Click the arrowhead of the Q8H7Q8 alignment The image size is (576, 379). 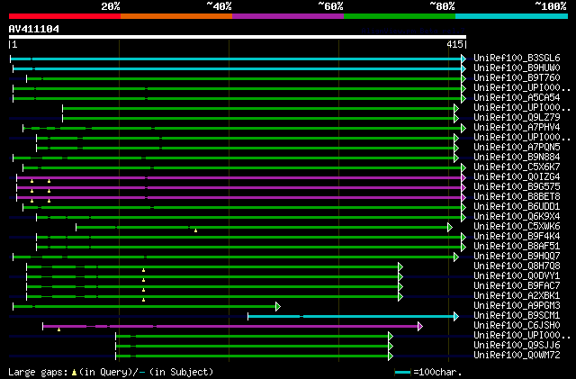[400, 266]
